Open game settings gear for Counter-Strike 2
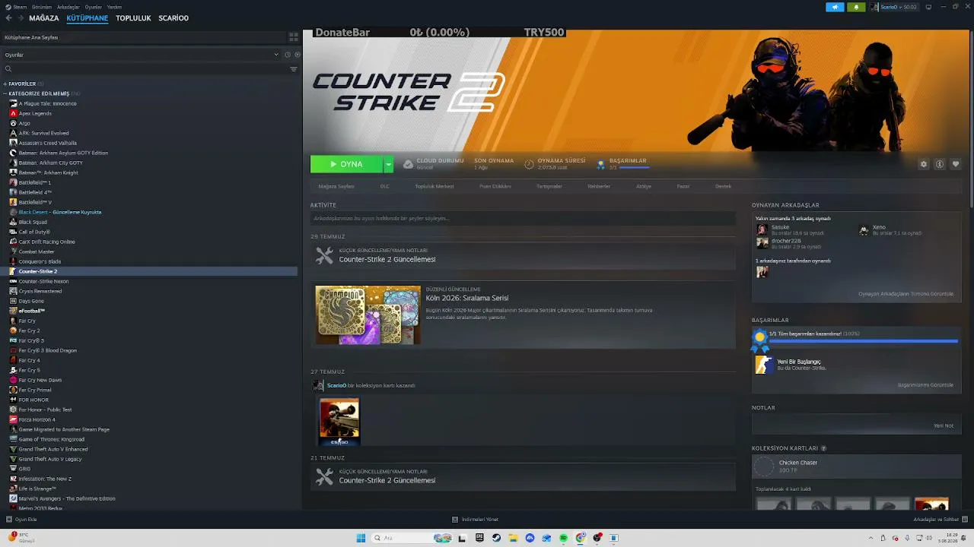The width and height of the screenshot is (974, 547). (x=924, y=164)
